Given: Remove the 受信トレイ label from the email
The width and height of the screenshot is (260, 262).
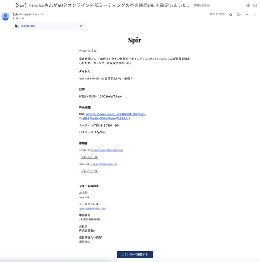Looking at the screenshot, I should (208, 5).
